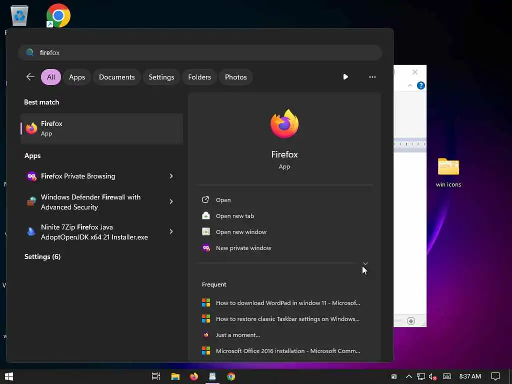Select the win icons desktop folder
The width and height of the screenshot is (512, 384).
448,172
